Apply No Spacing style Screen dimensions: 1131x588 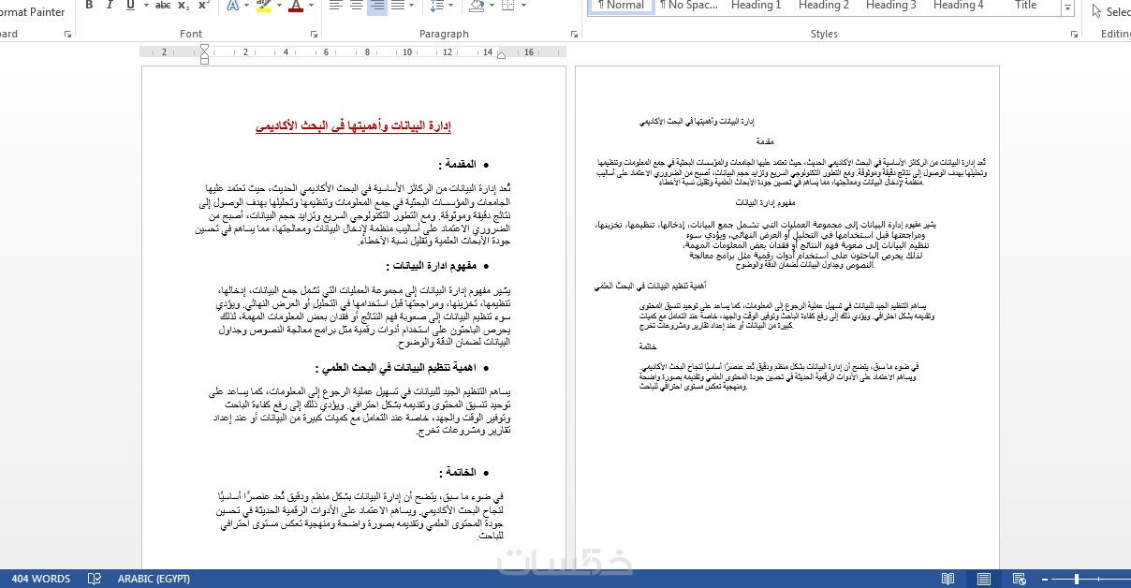[x=688, y=6]
